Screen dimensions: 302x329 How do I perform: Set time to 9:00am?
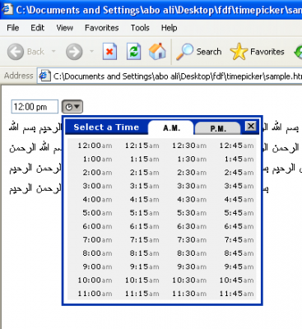(x=97, y=266)
